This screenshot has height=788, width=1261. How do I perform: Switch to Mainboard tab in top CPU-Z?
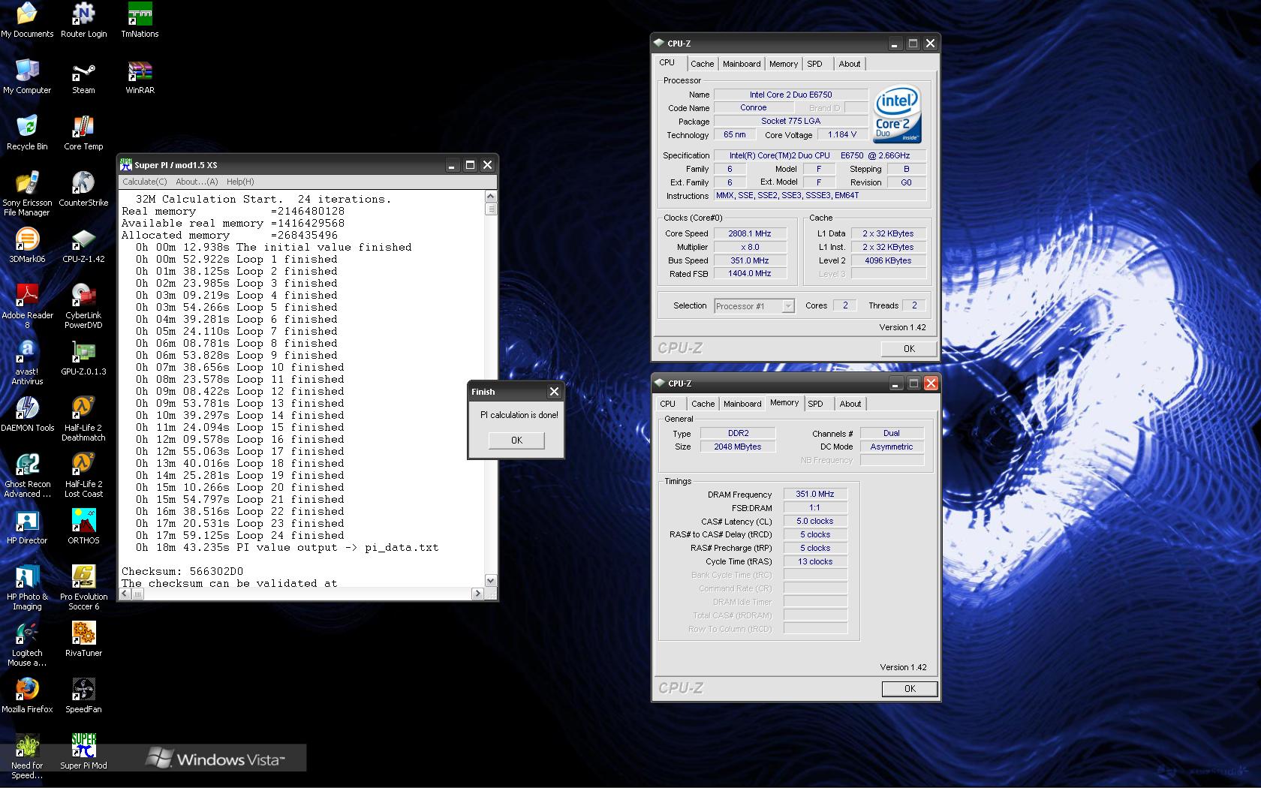pos(742,64)
